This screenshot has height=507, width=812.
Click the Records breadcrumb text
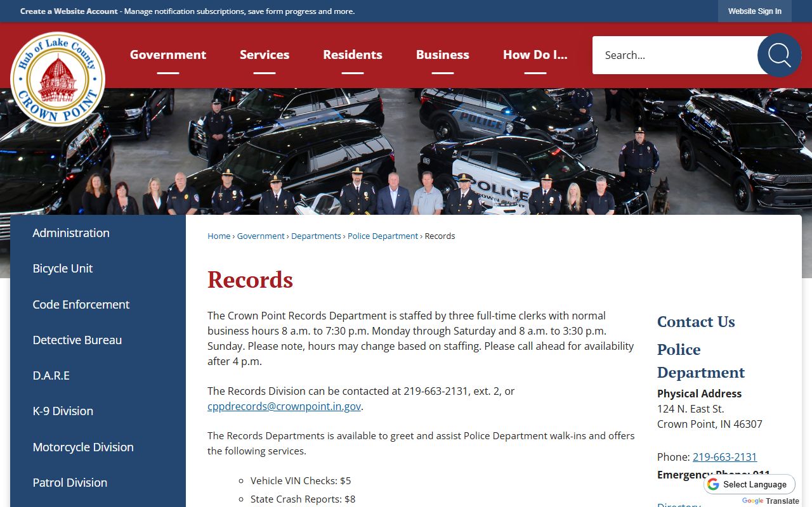click(x=440, y=236)
